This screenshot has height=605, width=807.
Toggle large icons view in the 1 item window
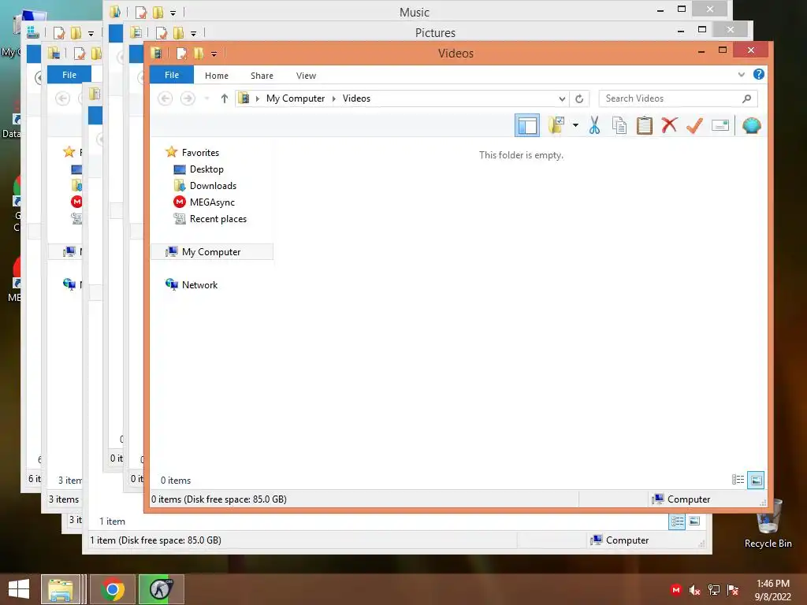[x=695, y=521]
